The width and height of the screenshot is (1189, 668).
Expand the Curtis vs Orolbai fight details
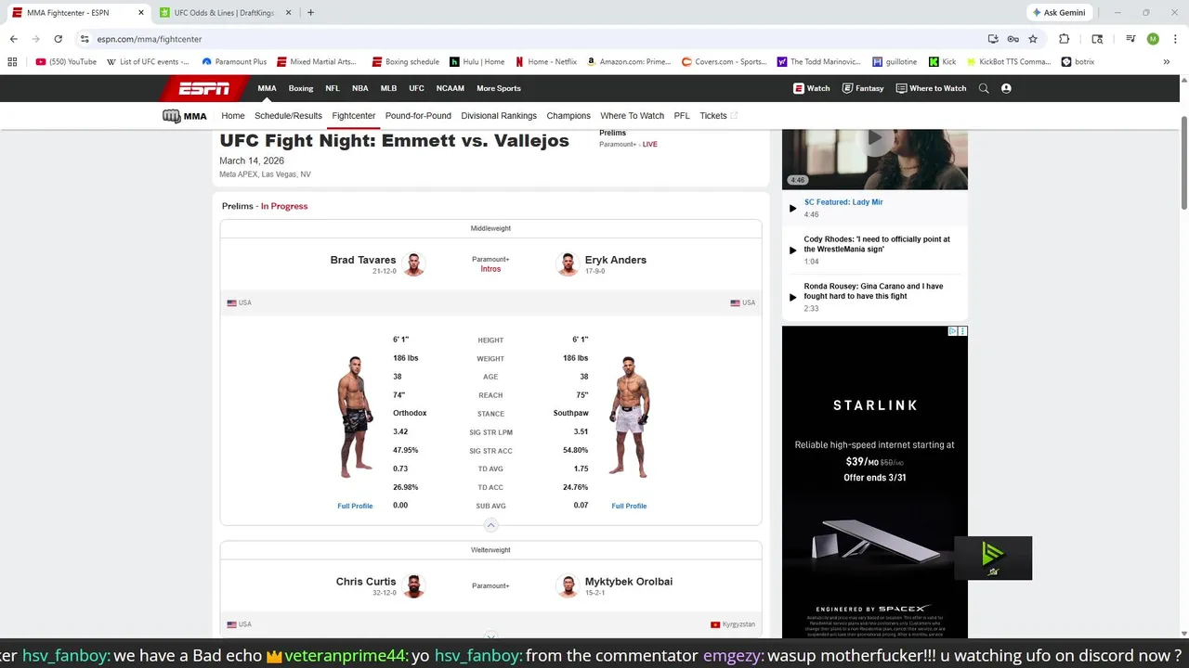coord(491,636)
